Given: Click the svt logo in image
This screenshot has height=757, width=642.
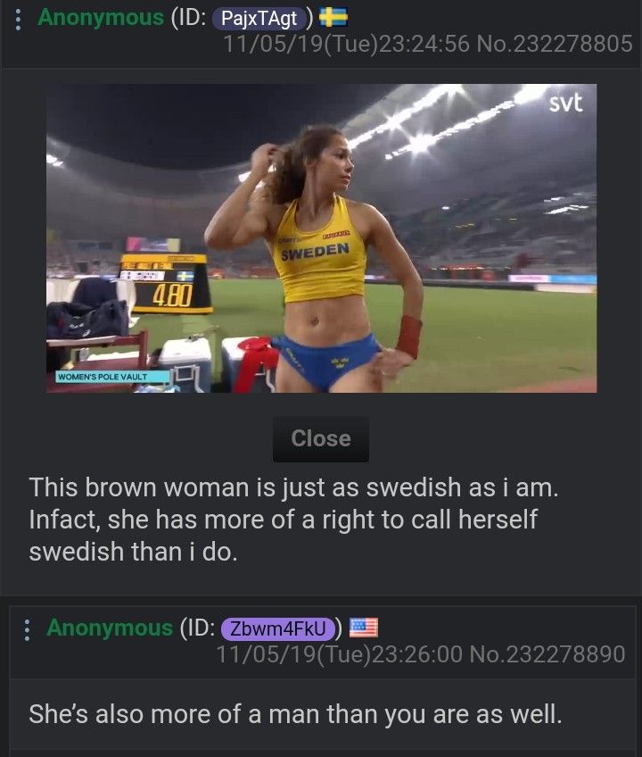Looking at the screenshot, I should click(566, 103).
